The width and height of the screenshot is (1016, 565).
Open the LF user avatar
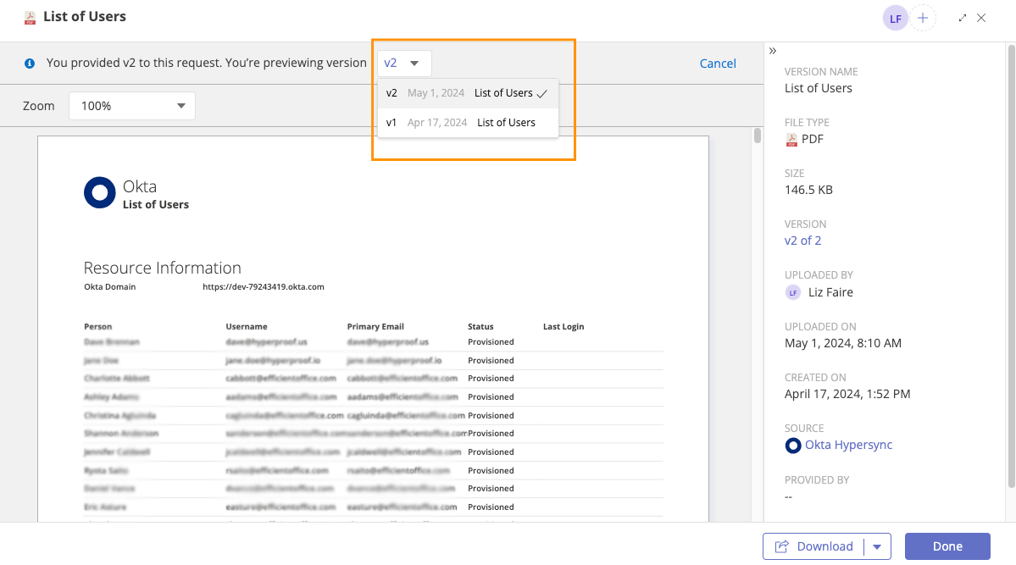[896, 18]
